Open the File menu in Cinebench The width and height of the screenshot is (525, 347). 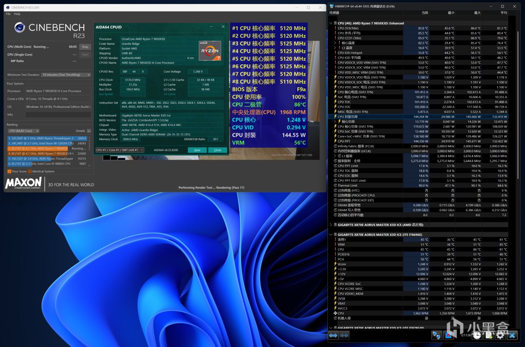click(8, 14)
